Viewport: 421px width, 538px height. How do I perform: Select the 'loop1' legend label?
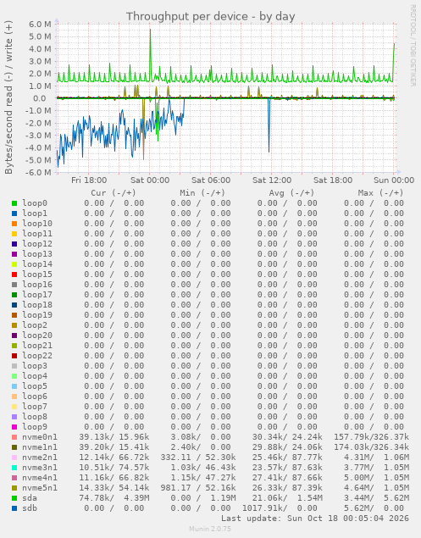coord(35,214)
